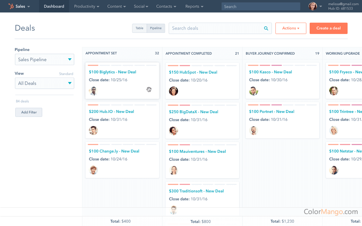The width and height of the screenshot is (362, 226).
Task: Click the magnifier icon in Search deals
Action: (266, 28)
